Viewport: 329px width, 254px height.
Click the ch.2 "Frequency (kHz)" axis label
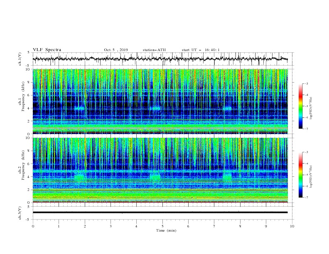coord(23,165)
